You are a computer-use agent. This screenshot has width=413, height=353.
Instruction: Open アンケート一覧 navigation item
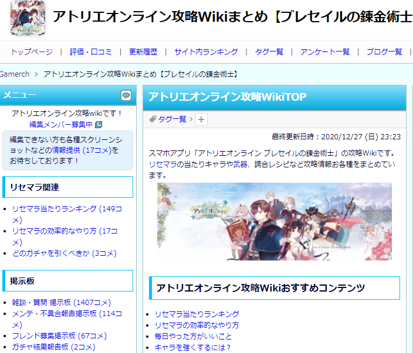(325, 52)
